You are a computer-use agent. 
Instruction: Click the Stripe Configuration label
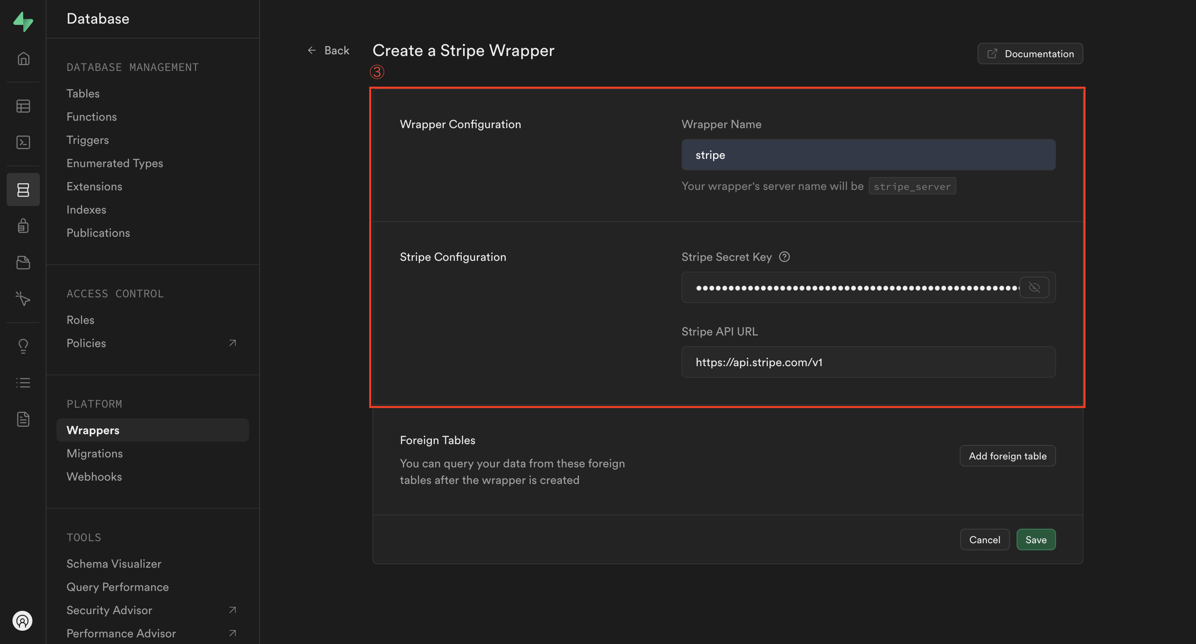[x=453, y=257]
